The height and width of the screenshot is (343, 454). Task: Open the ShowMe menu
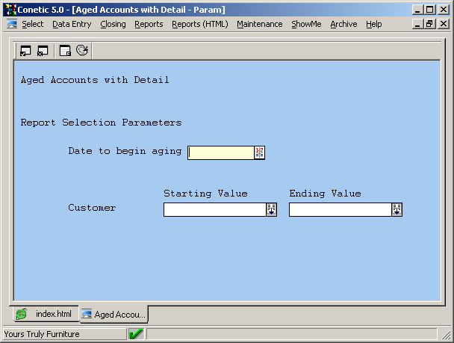coord(306,24)
